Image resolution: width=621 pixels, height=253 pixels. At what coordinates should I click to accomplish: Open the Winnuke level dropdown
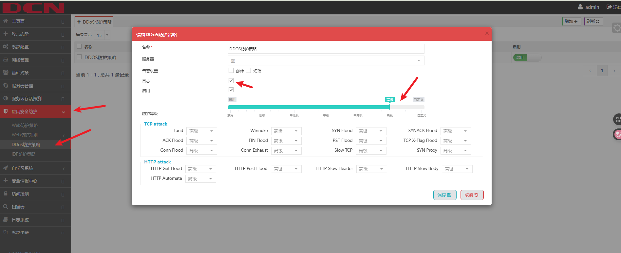(286, 131)
